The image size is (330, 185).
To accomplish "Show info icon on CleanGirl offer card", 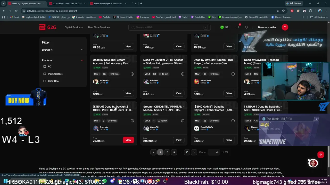I will tap(183, 121).
